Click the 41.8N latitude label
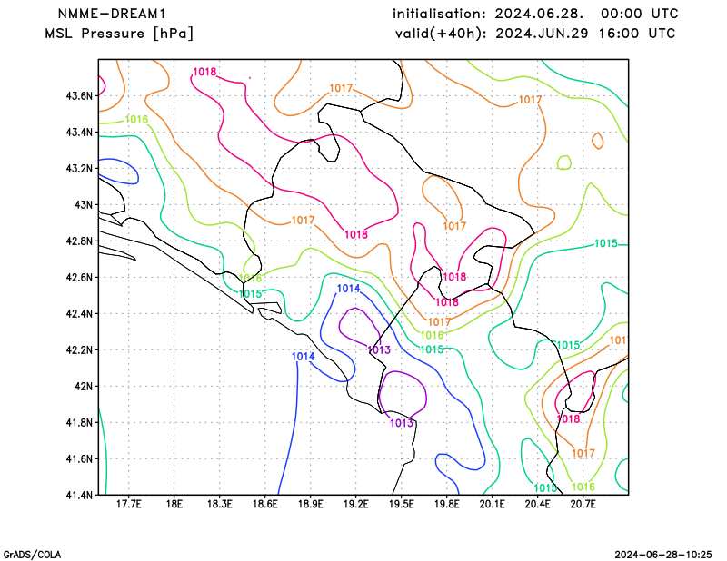Viewport: 727px width, 561px height. tap(79, 422)
